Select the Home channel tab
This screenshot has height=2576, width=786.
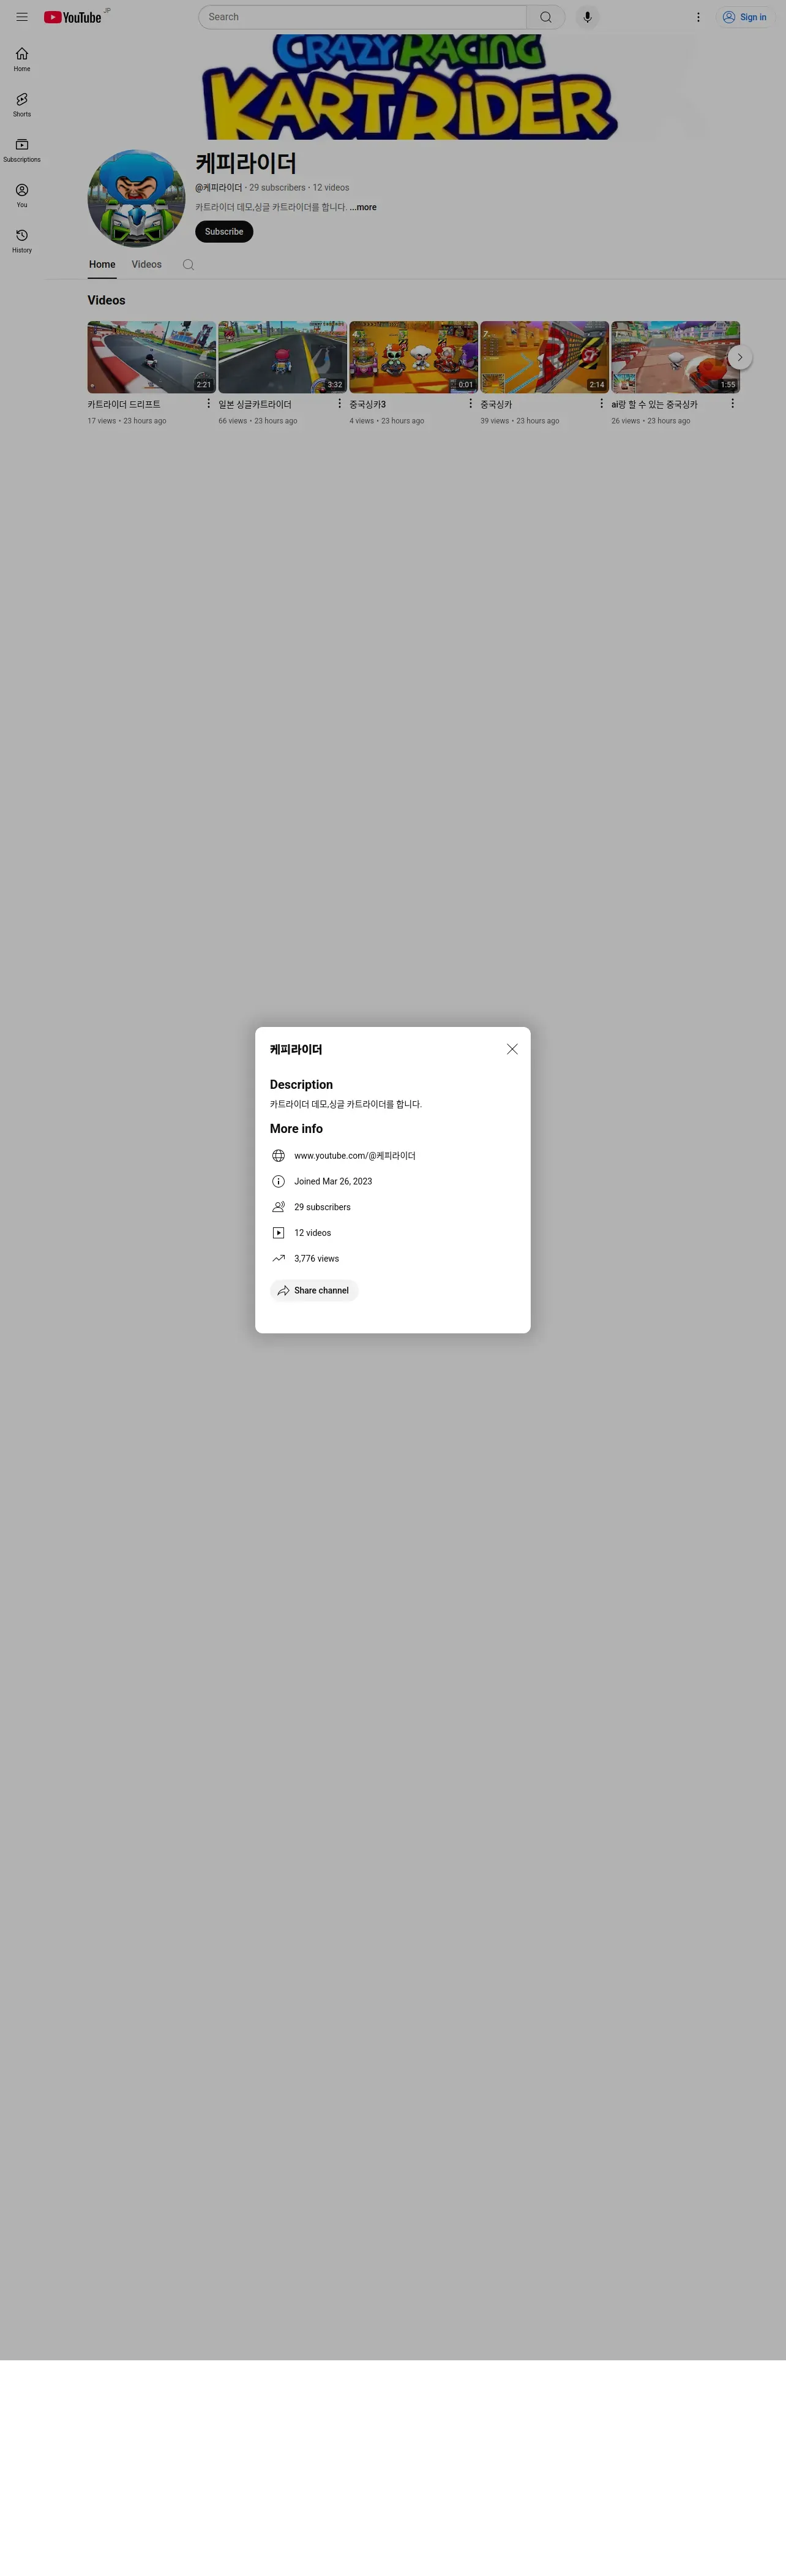(102, 265)
